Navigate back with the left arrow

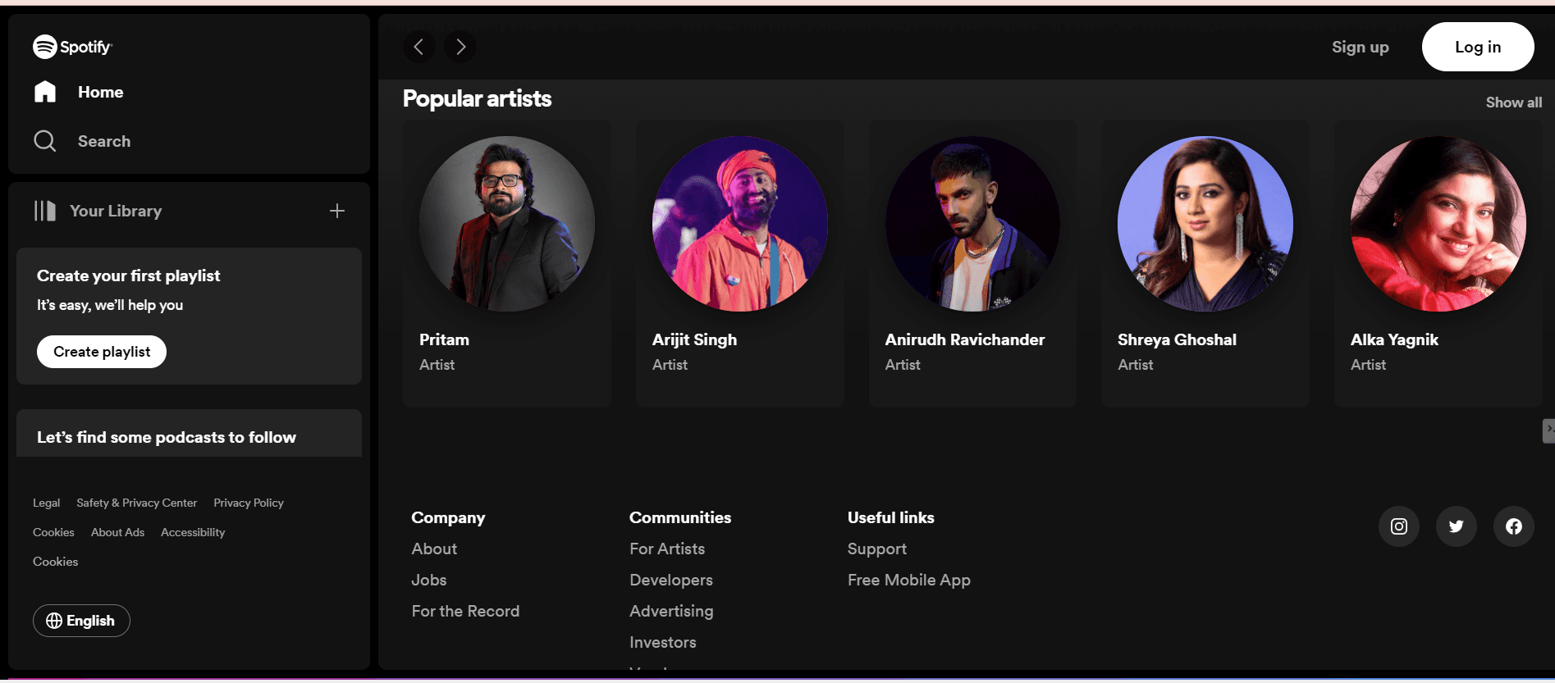pos(419,47)
